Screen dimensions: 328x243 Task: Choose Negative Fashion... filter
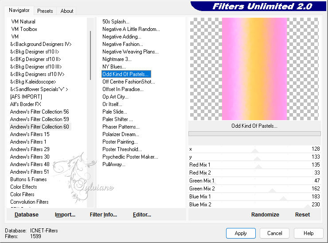pos(123,44)
